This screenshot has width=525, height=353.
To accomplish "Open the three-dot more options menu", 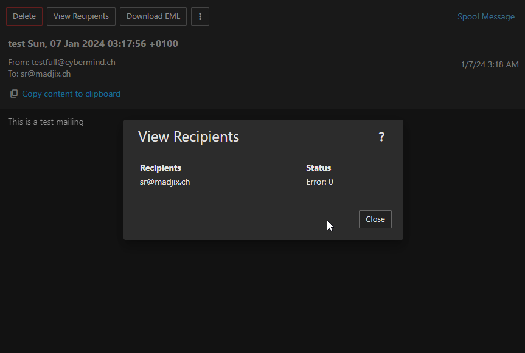I will click(200, 16).
